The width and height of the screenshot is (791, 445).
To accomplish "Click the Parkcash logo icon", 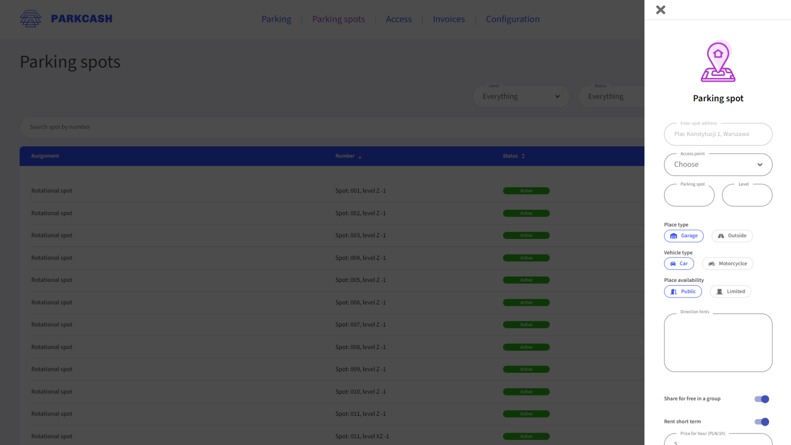I will [x=30, y=18].
